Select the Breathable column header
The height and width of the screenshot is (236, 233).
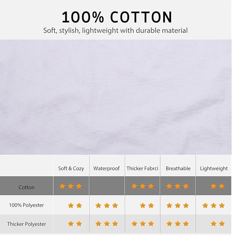(x=178, y=168)
